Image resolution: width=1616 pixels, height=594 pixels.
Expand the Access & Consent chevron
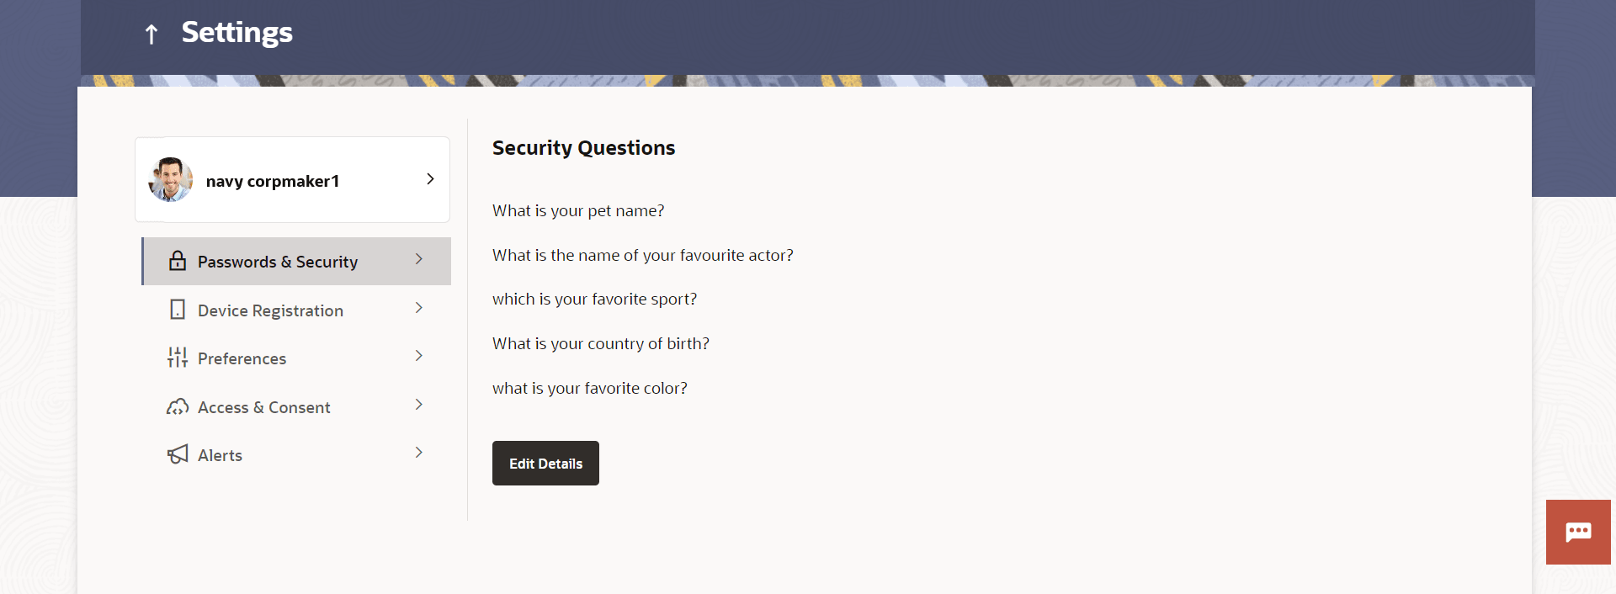(418, 405)
